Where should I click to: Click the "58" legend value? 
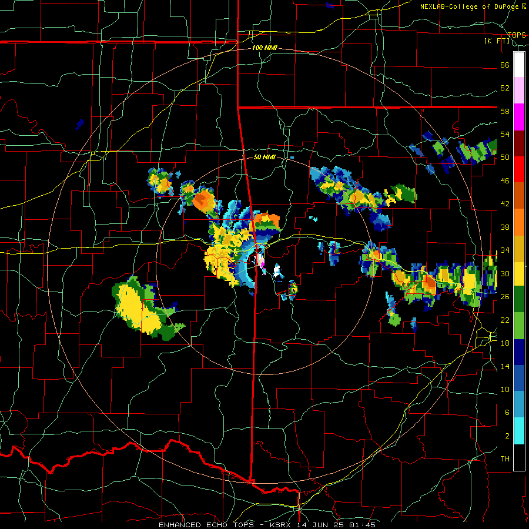pyautogui.click(x=505, y=111)
